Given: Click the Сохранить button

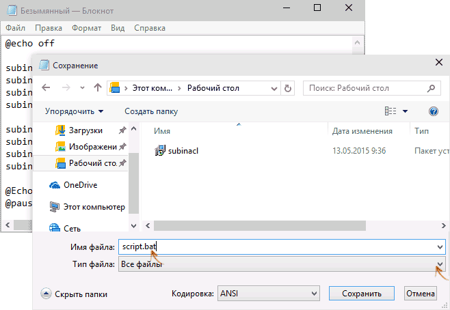Looking at the screenshot, I should click(362, 294).
